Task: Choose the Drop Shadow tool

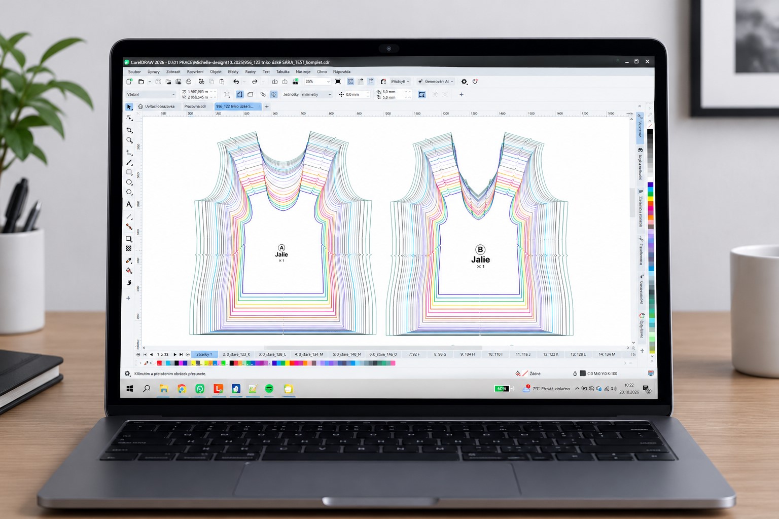Action: point(129,239)
